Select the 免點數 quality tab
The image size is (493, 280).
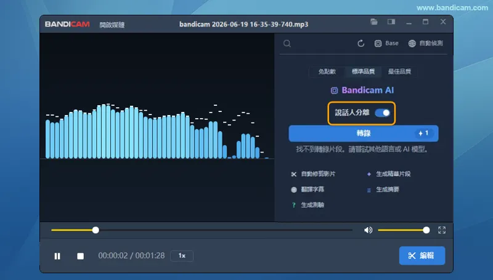click(327, 71)
